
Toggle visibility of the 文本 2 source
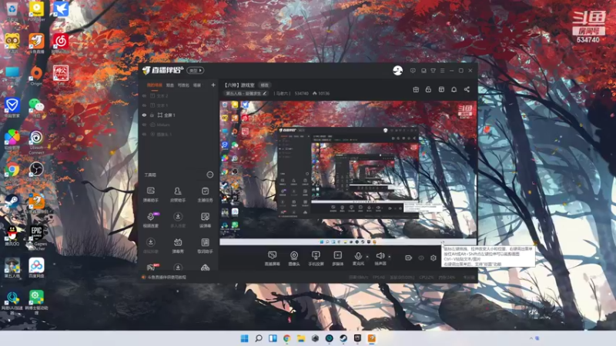tap(144, 95)
